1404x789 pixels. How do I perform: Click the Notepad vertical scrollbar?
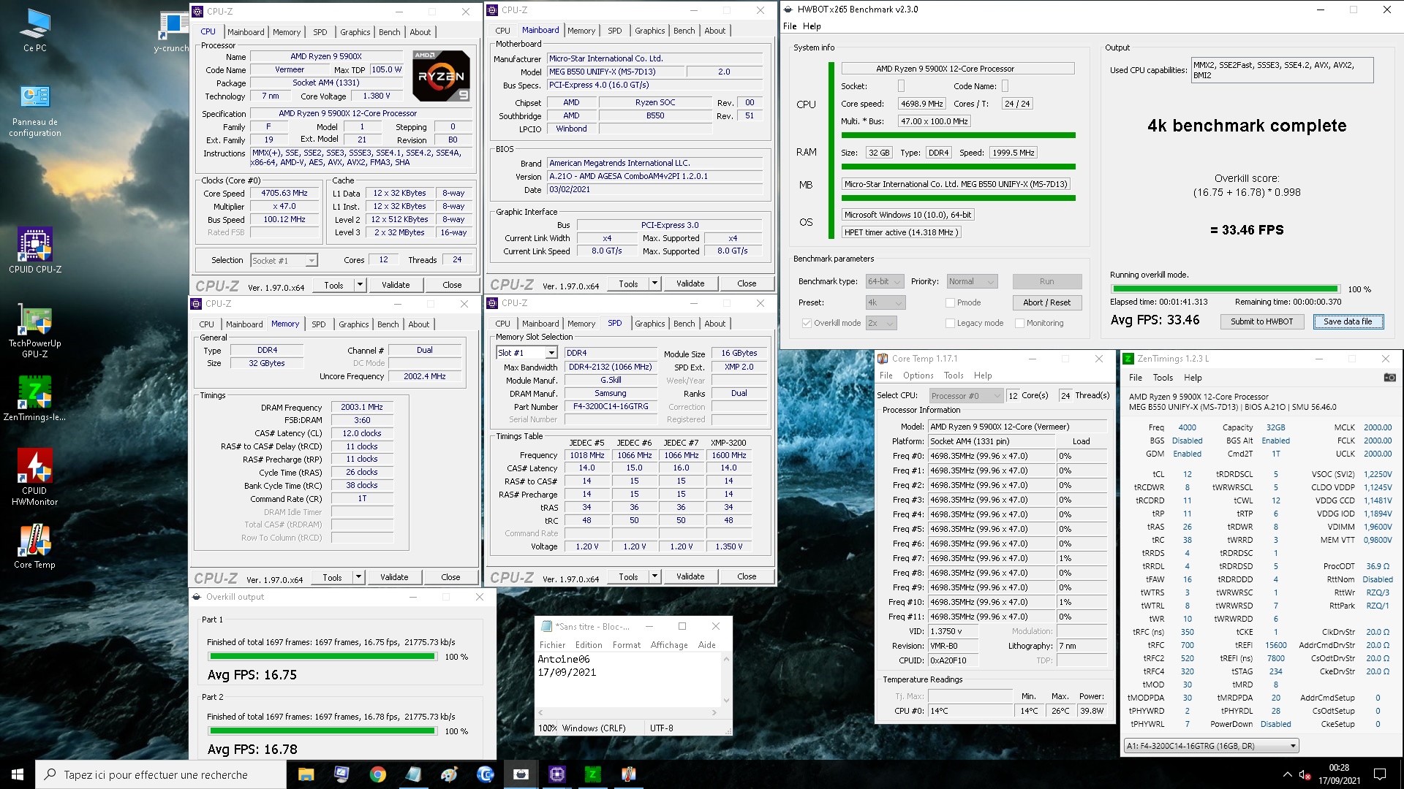coord(726,679)
